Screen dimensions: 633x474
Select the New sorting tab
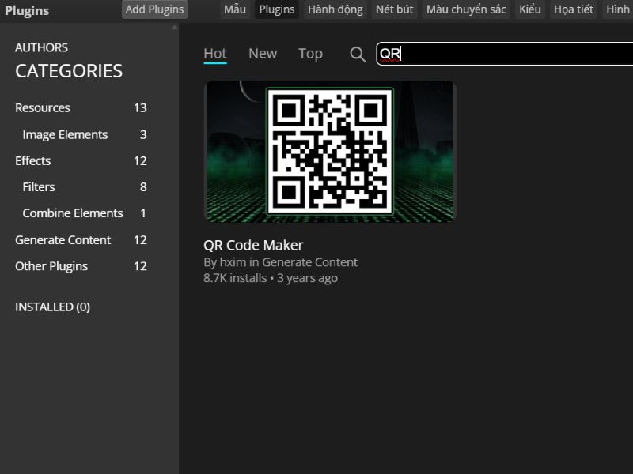click(263, 54)
